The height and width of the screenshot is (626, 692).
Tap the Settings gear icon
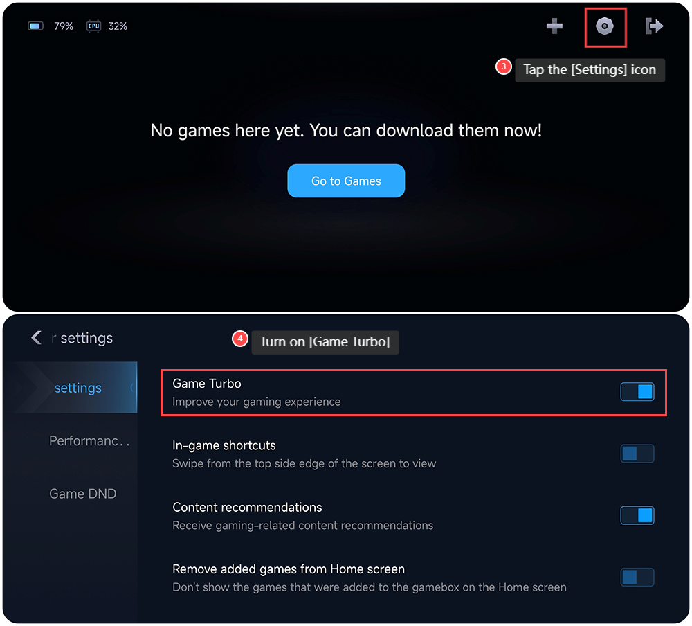point(604,26)
